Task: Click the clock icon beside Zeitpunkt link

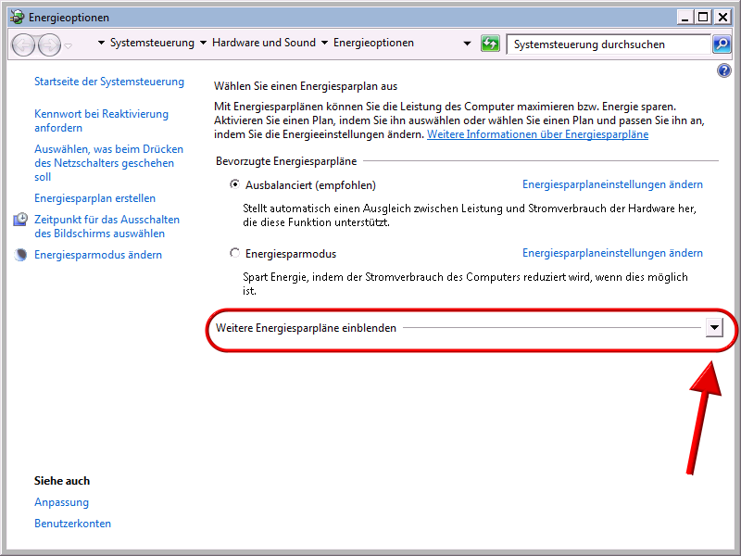Action: coord(19,220)
